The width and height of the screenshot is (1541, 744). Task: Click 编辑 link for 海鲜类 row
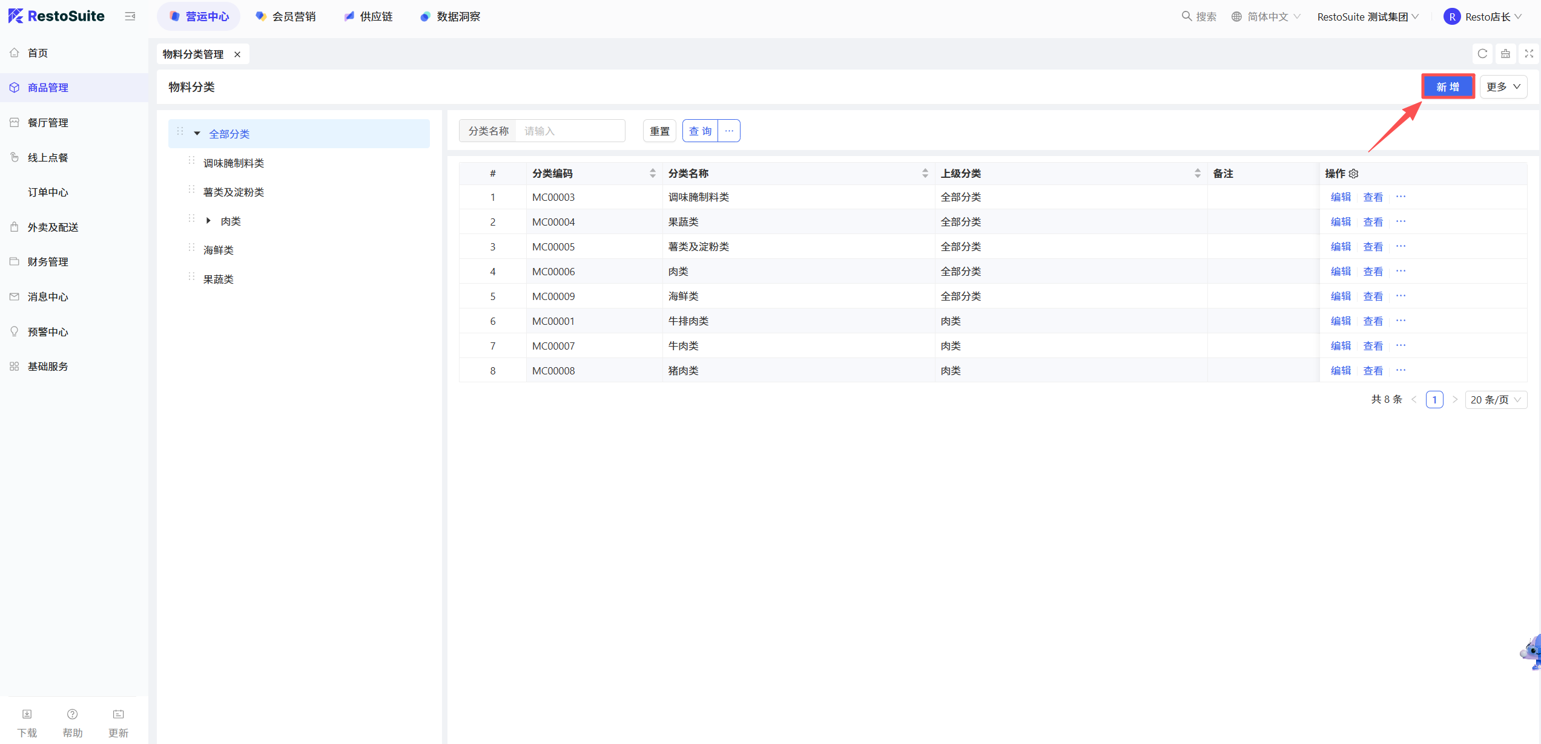coord(1341,296)
